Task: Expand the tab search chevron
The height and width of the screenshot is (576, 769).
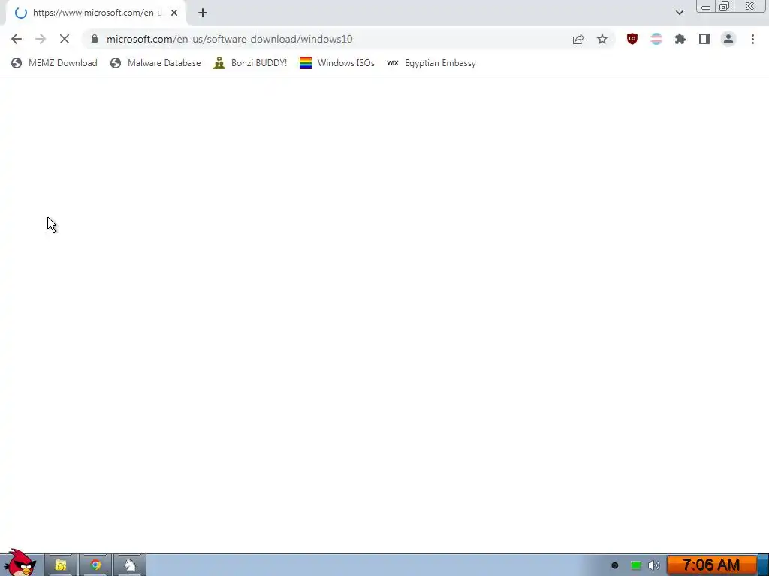Action: point(679,13)
